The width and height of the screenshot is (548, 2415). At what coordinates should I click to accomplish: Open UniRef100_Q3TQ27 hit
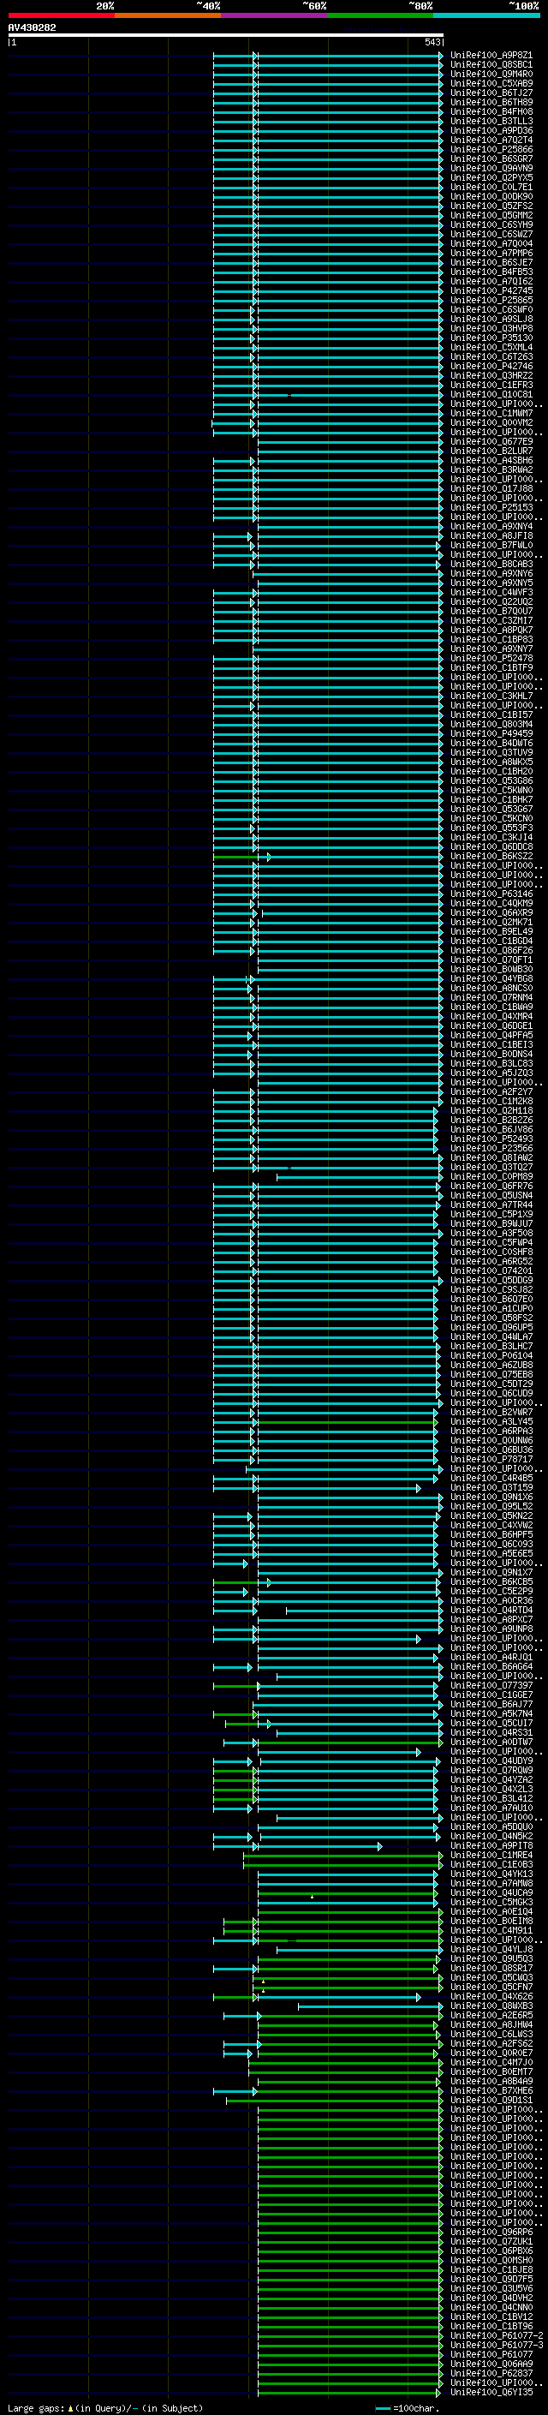tap(491, 1167)
